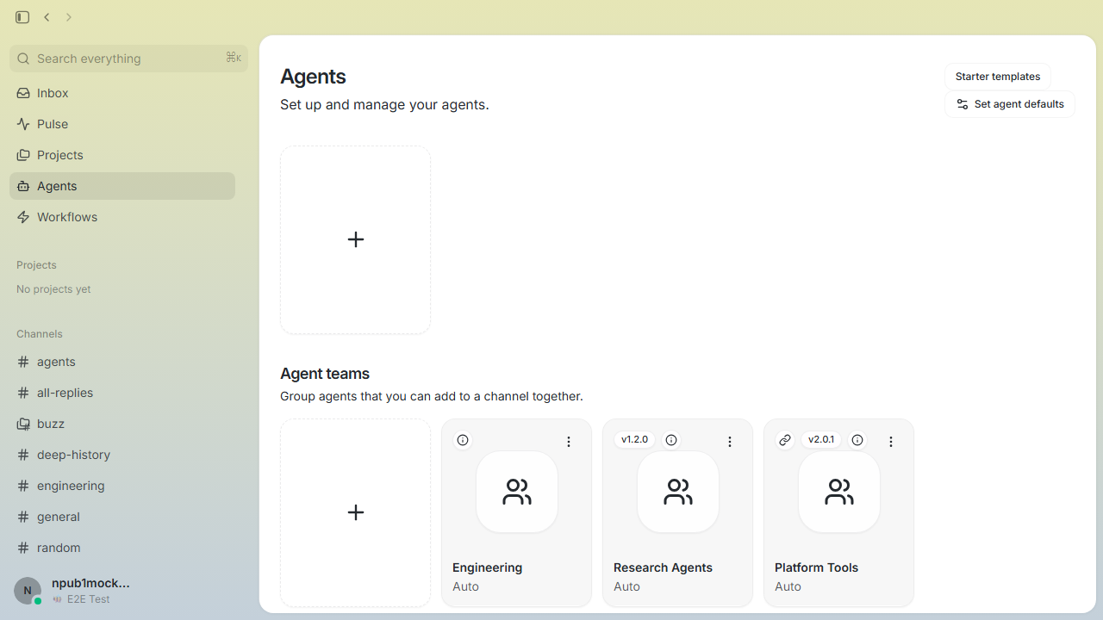Go forward with the right chevron
The image size is (1103, 620).
pos(69,17)
